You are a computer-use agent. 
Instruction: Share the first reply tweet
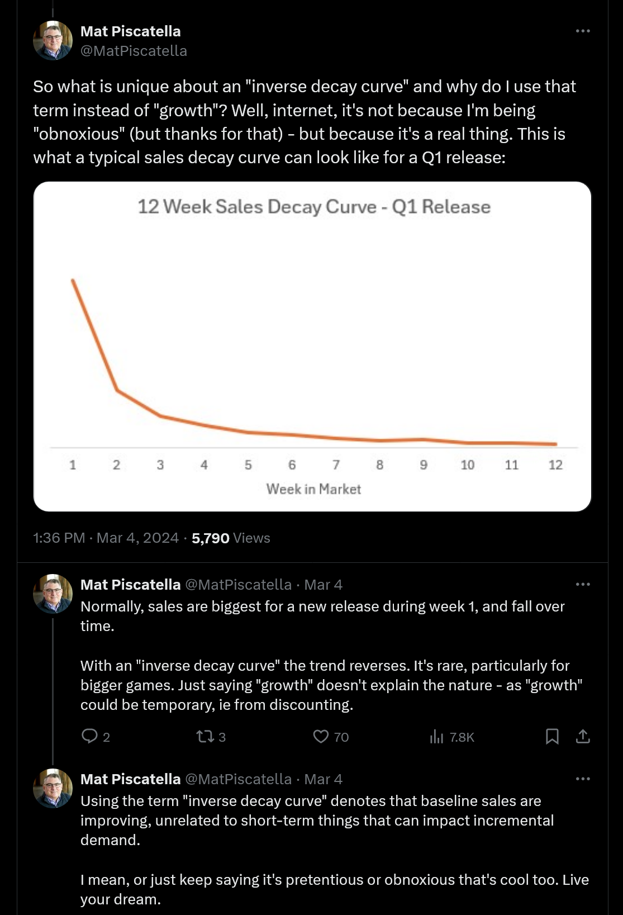click(583, 736)
